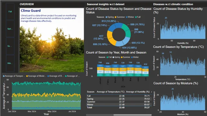Click the Spring dot in donut chart legend

(x=106, y=17)
